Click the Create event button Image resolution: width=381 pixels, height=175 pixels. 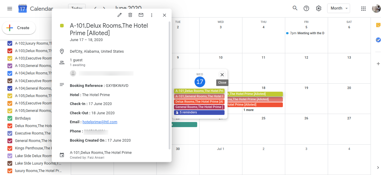[x=19, y=28]
